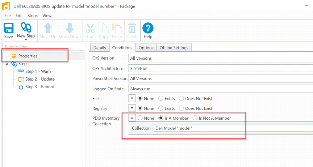The image size is (313, 167).
Task: Click the Type to filter box
Action: [44, 47]
